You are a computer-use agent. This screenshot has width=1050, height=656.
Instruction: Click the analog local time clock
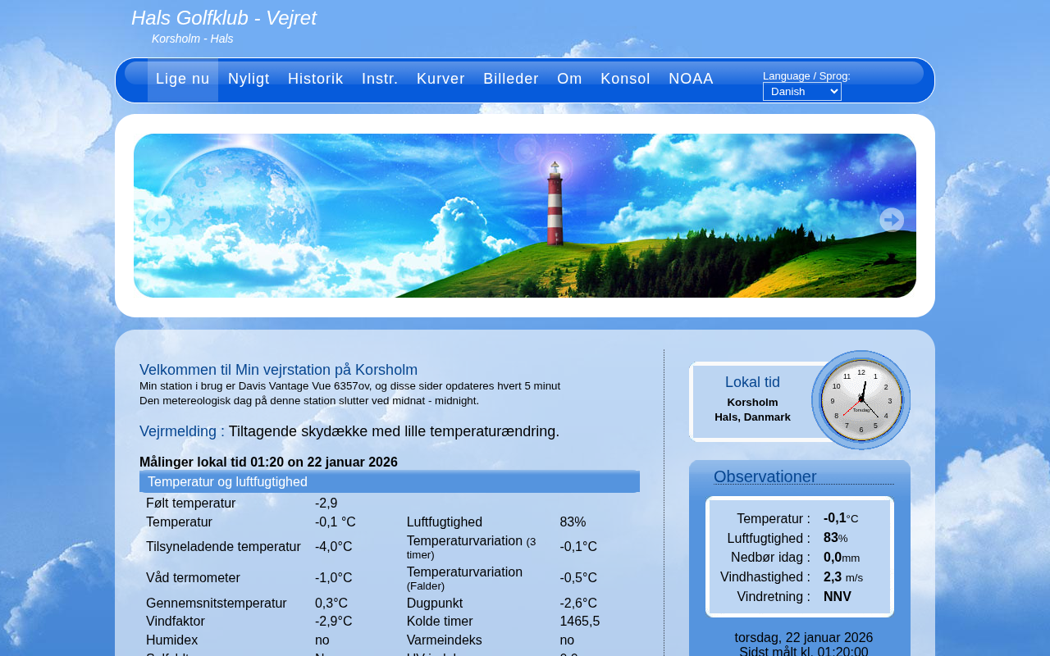click(861, 400)
